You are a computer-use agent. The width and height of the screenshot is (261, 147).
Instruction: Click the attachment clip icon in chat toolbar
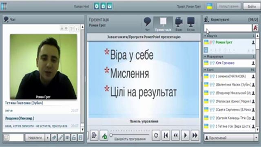[x=54, y=138]
